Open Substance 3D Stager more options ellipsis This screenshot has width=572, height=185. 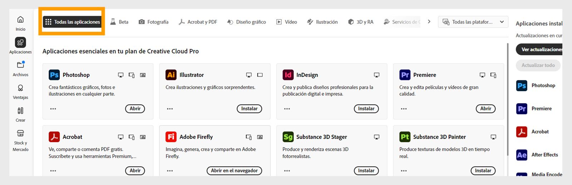point(287,171)
